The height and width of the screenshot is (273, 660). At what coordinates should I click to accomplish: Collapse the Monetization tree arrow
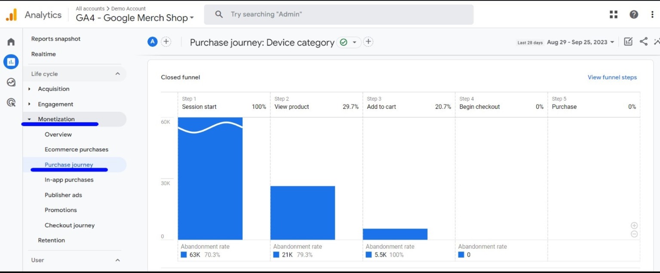point(30,119)
